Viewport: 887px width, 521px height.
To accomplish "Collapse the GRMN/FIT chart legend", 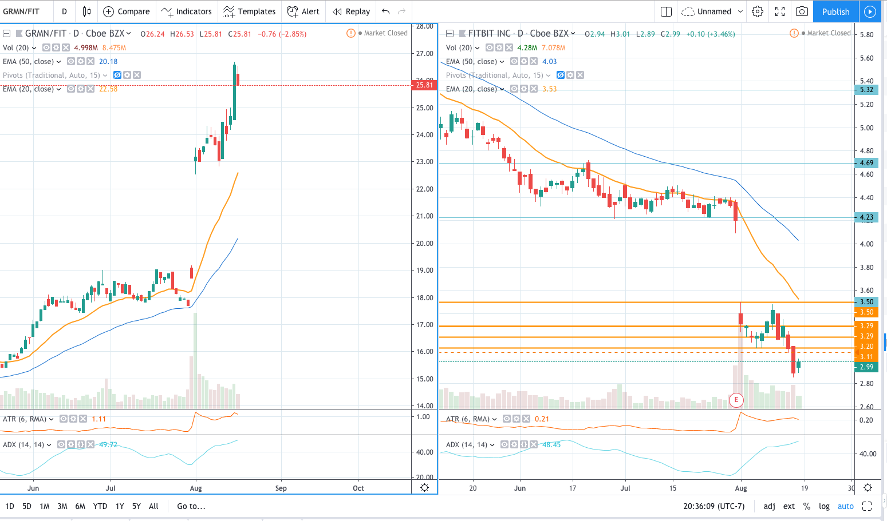I will point(7,34).
